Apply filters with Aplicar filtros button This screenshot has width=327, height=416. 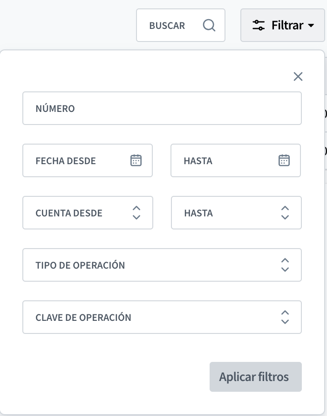click(256, 377)
